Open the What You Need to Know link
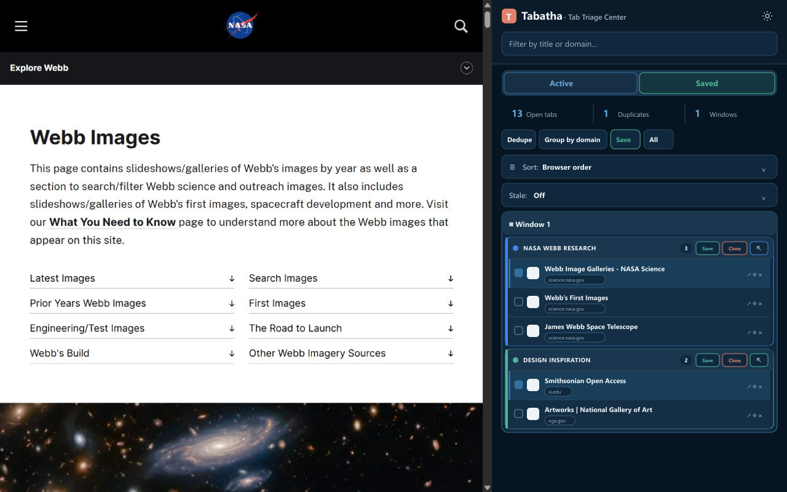Viewport: 787px width, 492px height. [113, 222]
